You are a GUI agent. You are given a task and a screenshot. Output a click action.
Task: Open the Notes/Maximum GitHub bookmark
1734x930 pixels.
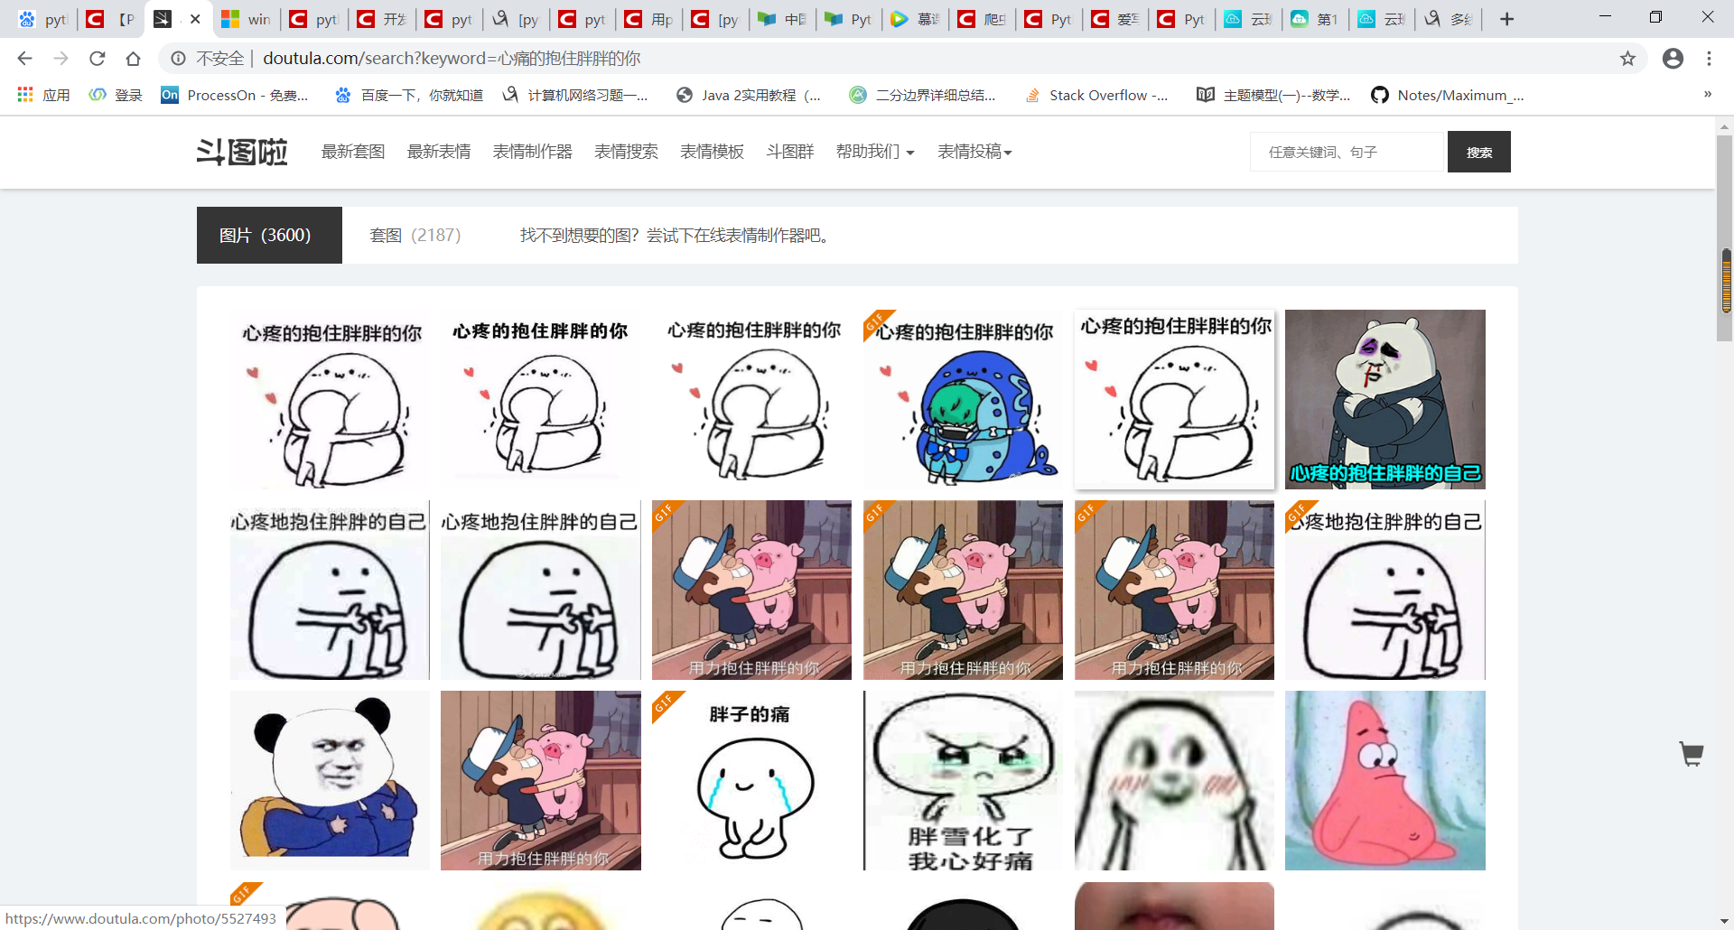pyautogui.click(x=1448, y=95)
